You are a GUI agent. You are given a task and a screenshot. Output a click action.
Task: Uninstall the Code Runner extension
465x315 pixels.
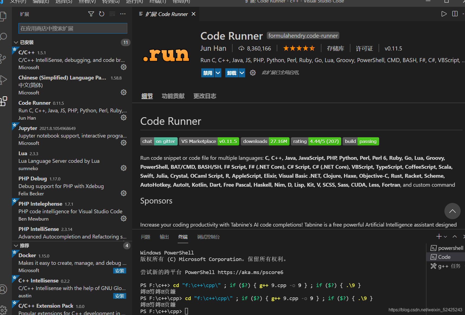point(232,73)
